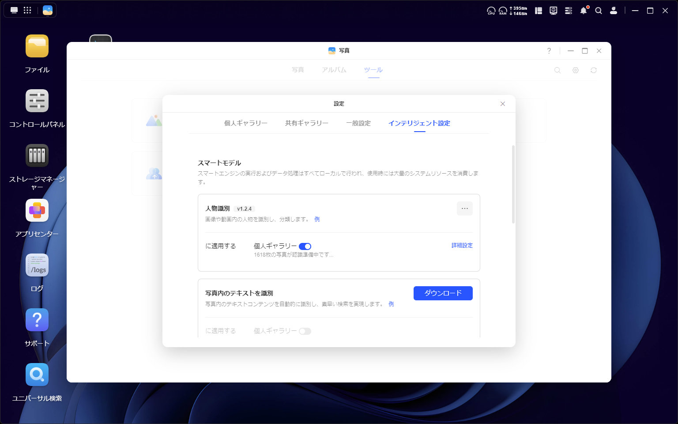Click the search magnifier in the system top bar
The image size is (678, 424).
click(599, 11)
